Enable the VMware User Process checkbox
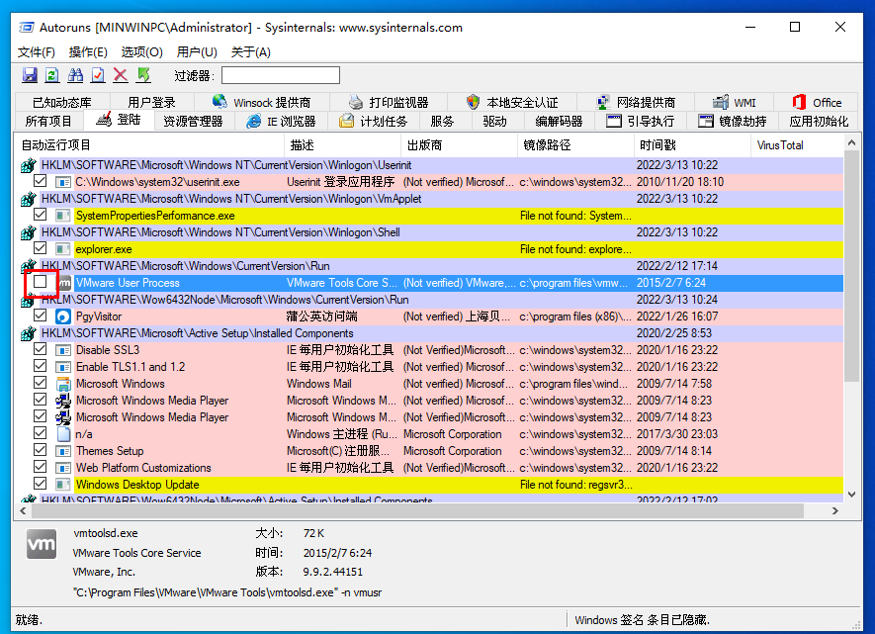Viewport: 875px width, 634px height. pos(40,282)
